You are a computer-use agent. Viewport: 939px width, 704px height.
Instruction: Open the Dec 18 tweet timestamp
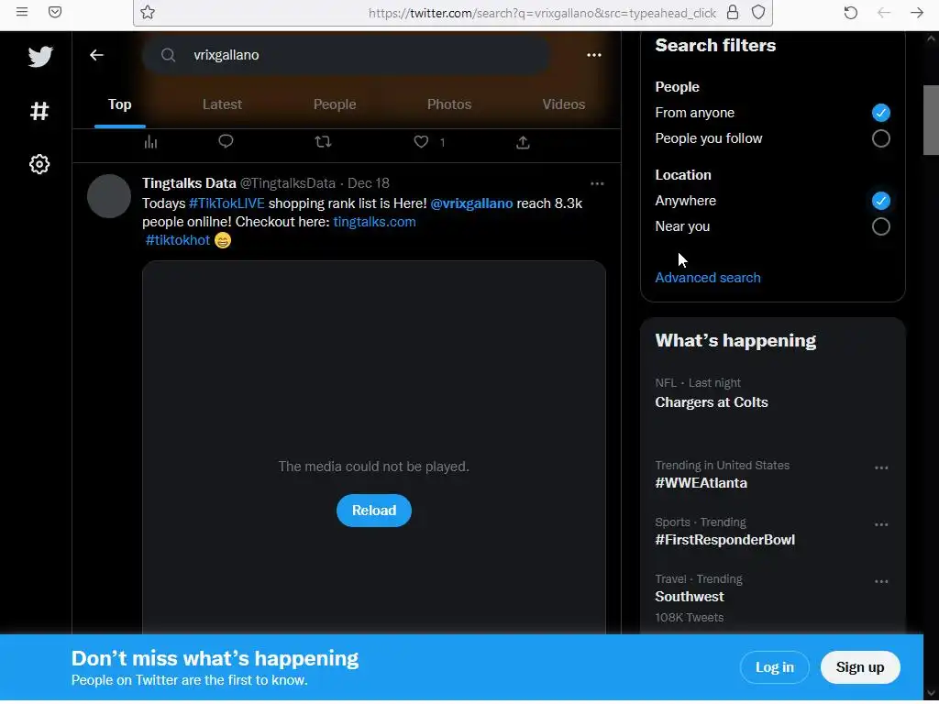tap(369, 183)
